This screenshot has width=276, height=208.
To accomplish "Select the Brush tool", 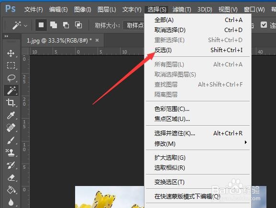I will click(11, 140).
